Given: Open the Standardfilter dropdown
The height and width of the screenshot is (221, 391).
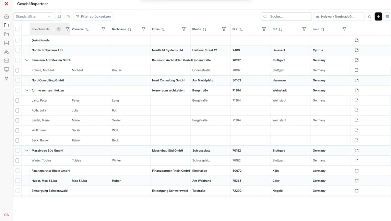Looking at the screenshot, I should [x=34, y=16].
